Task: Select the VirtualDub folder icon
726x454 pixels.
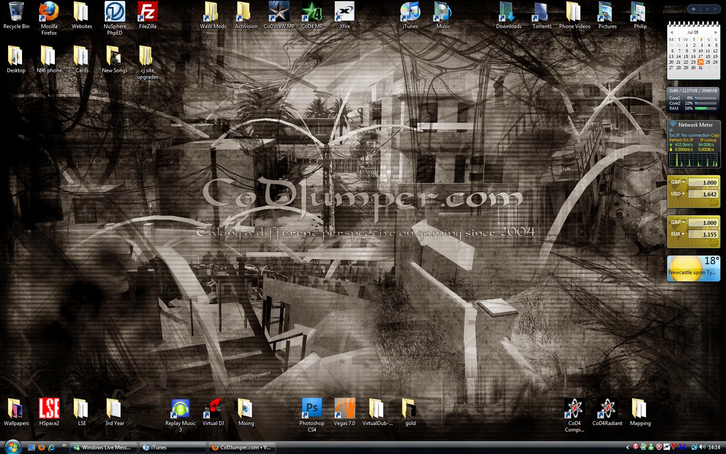Action: [x=377, y=412]
